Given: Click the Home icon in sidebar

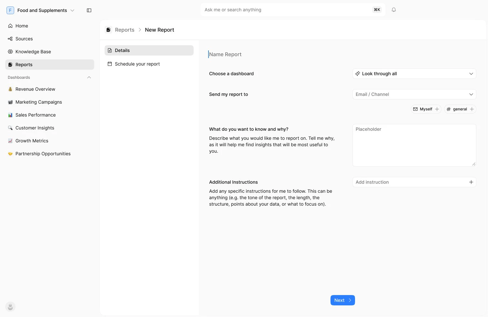Looking at the screenshot, I should [10, 26].
